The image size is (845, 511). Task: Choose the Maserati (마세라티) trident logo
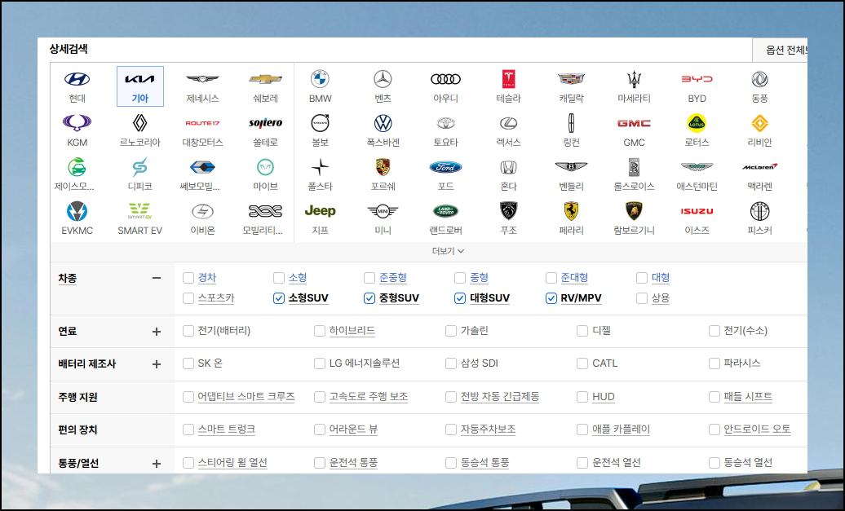coord(635,79)
